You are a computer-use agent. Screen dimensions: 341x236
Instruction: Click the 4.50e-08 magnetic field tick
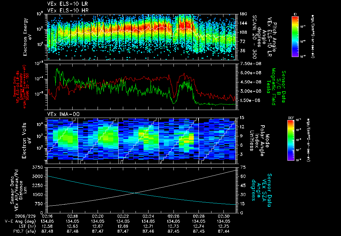[251, 82]
